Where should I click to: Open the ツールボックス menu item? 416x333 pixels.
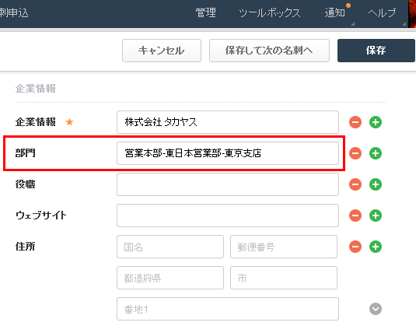[270, 12]
